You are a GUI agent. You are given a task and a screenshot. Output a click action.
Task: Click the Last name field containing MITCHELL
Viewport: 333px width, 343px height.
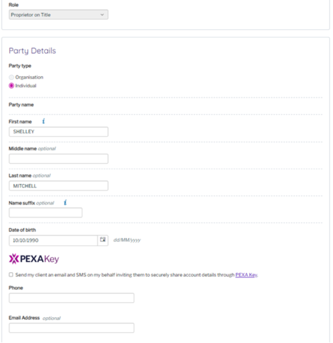(x=58, y=186)
